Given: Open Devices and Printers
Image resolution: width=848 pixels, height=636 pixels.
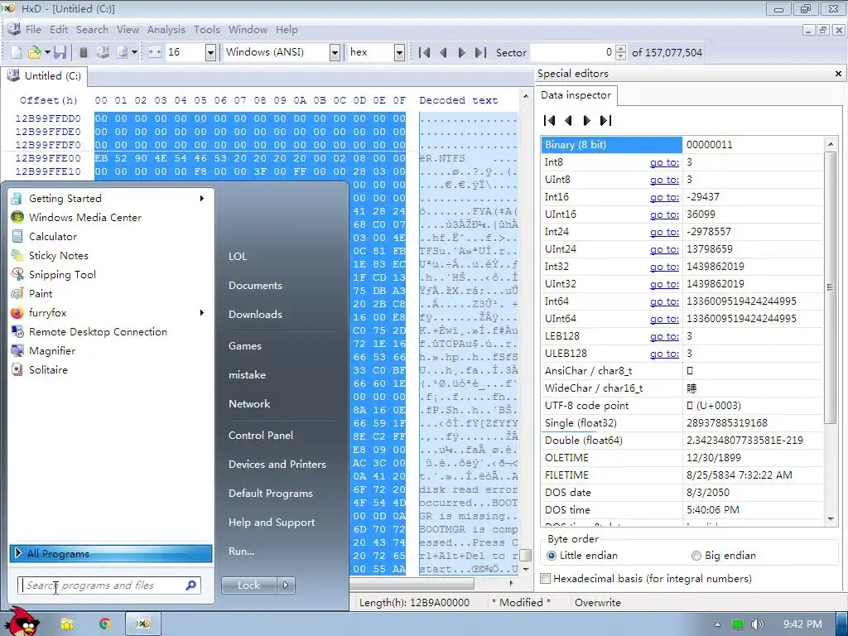Looking at the screenshot, I should (277, 465).
